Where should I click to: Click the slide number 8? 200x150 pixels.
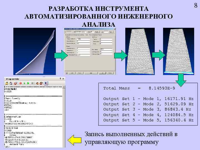pos(196,6)
